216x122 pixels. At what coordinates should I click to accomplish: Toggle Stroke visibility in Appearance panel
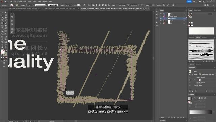click(x=190, y=74)
